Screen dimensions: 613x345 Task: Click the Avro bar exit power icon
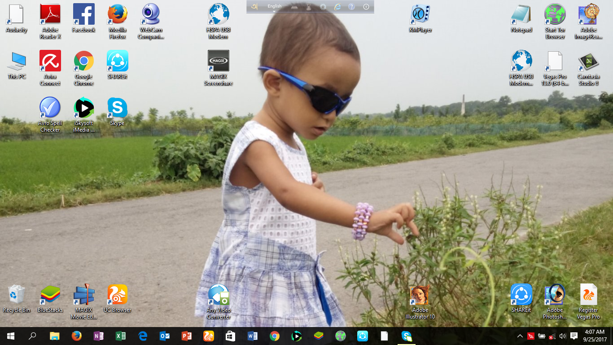click(x=366, y=7)
